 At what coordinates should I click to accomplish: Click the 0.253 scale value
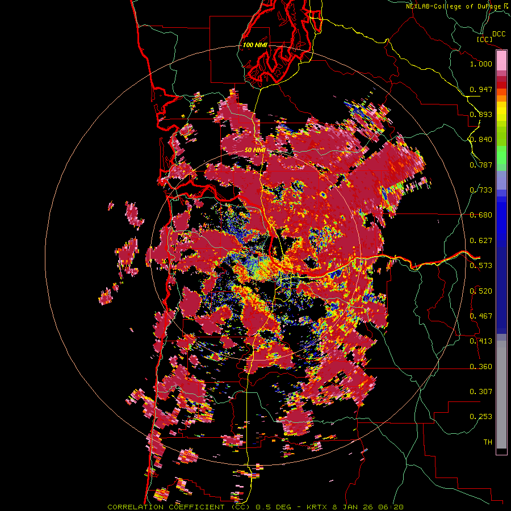(481, 417)
